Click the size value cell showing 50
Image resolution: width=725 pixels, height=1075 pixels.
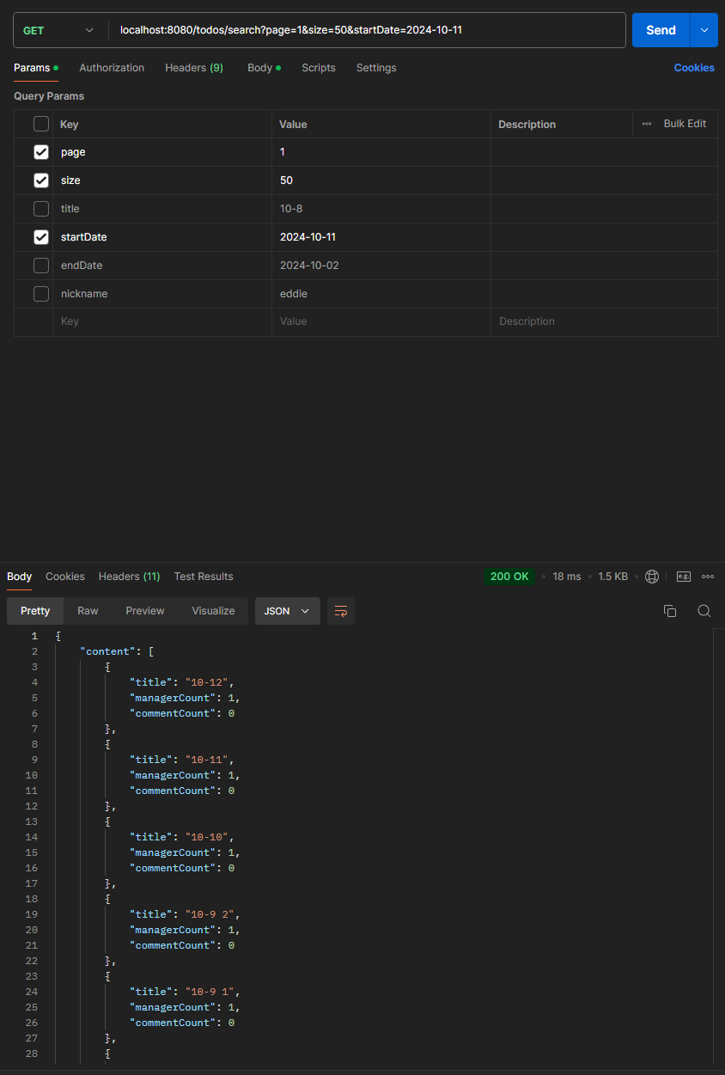(x=381, y=180)
